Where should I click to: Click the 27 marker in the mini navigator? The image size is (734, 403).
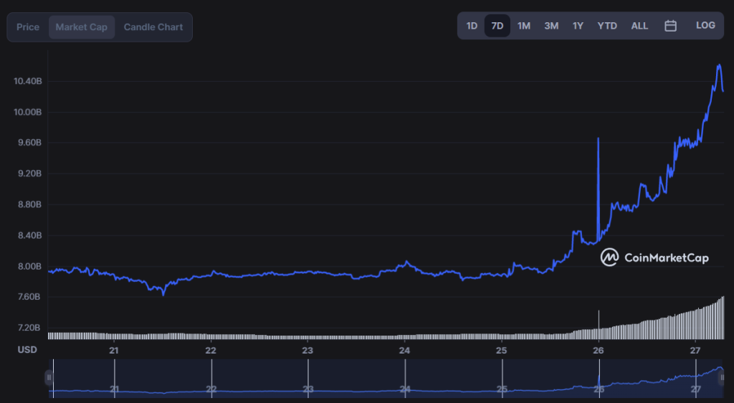click(x=695, y=389)
